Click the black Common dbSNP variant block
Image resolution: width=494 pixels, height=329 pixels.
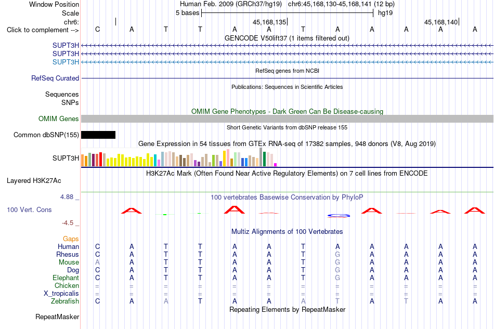[98, 135]
